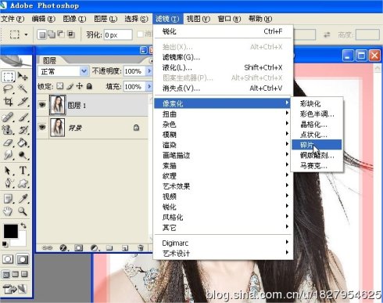Select the Clone Stamp tool
This screenshot has width=383, height=303.
(9, 130)
